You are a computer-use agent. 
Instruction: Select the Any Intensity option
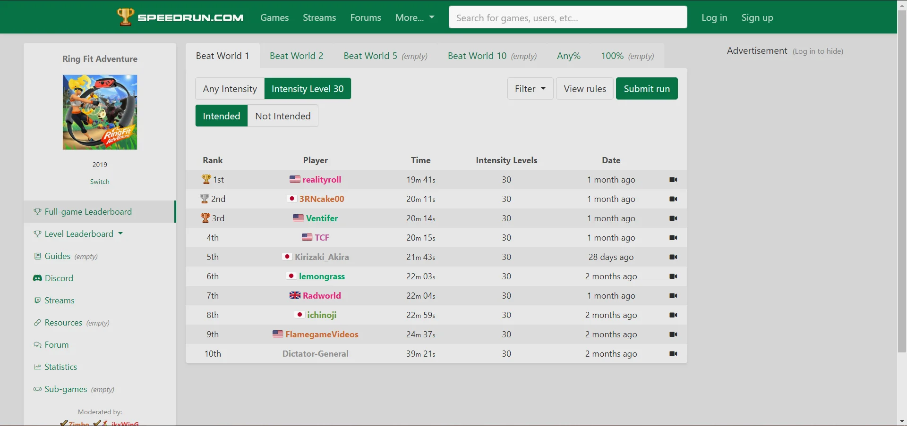pos(230,89)
